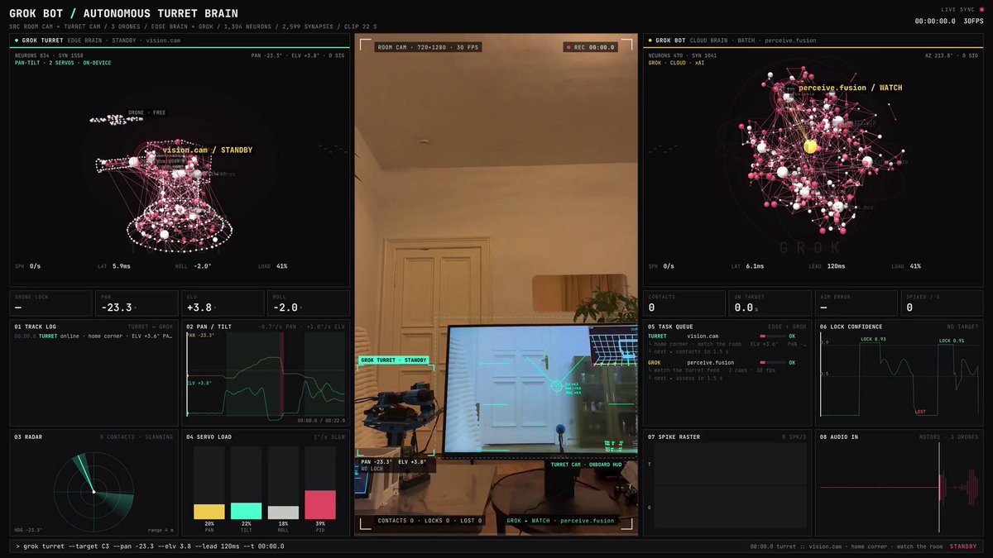Click the red marker in Pan/Tilt chart
Screen dimensions: 993x558
[x=281, y=373]
